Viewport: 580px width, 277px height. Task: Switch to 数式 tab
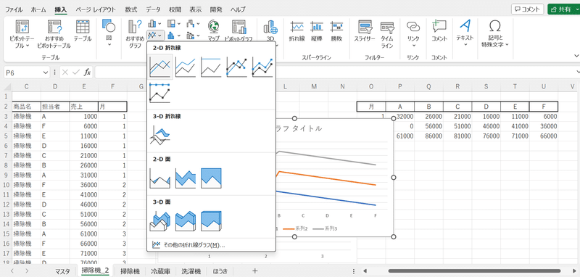coord(131,9)
